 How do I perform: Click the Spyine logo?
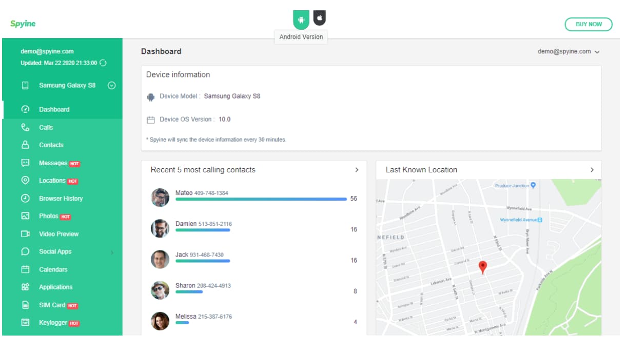pos(23,24)
